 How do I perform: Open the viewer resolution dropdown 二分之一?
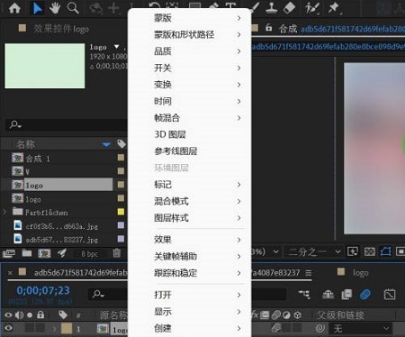tap(313, 251)
